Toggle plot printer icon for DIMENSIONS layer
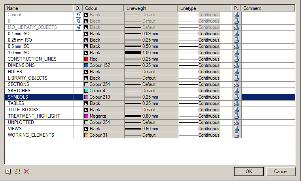 coord(236,65)
